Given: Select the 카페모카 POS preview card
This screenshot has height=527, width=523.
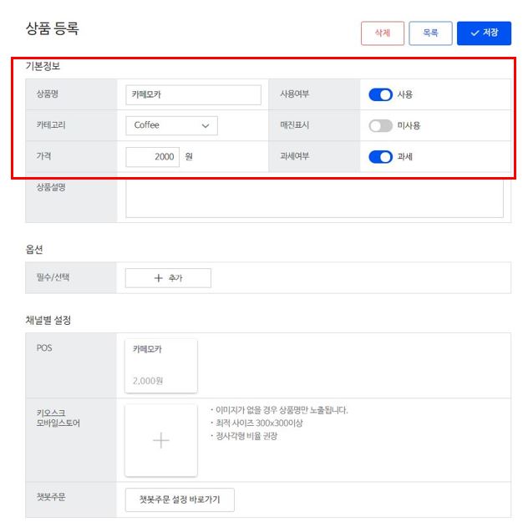Looking at the screenshot, I should (x=161, y=365).
